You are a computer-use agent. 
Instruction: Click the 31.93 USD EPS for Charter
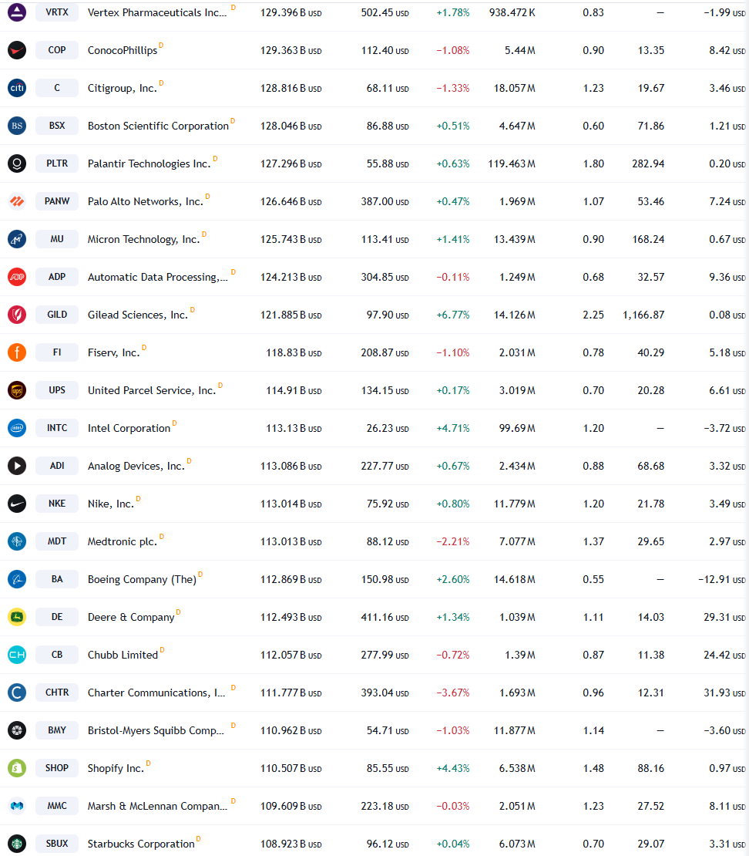[724, 693]
